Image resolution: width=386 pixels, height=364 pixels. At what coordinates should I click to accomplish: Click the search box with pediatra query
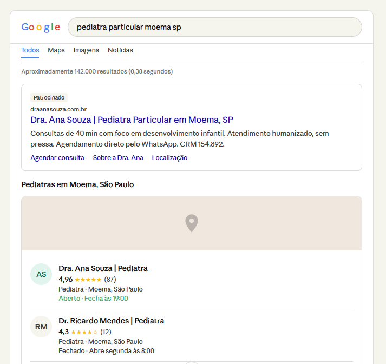(215, 27)
